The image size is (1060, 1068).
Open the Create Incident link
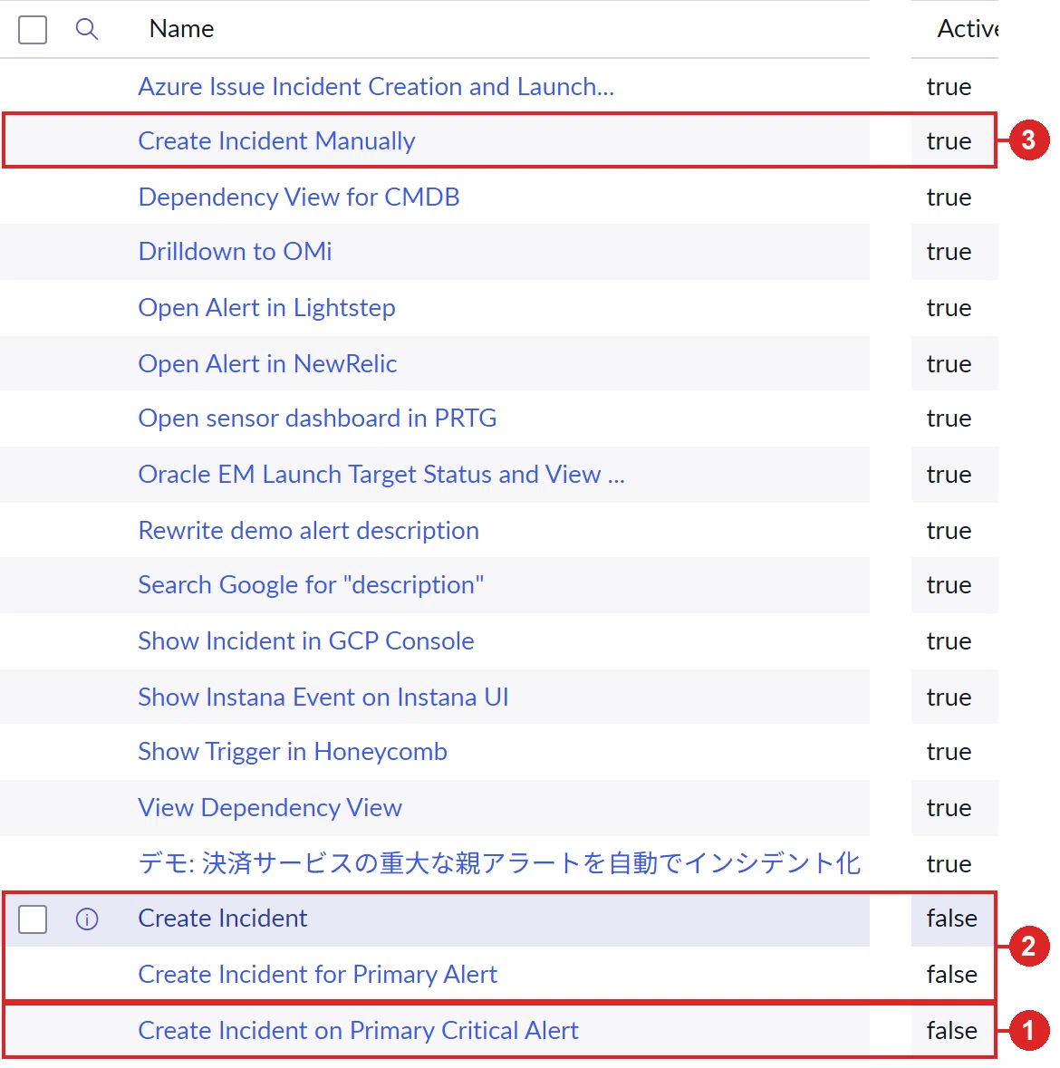(223, 919)
